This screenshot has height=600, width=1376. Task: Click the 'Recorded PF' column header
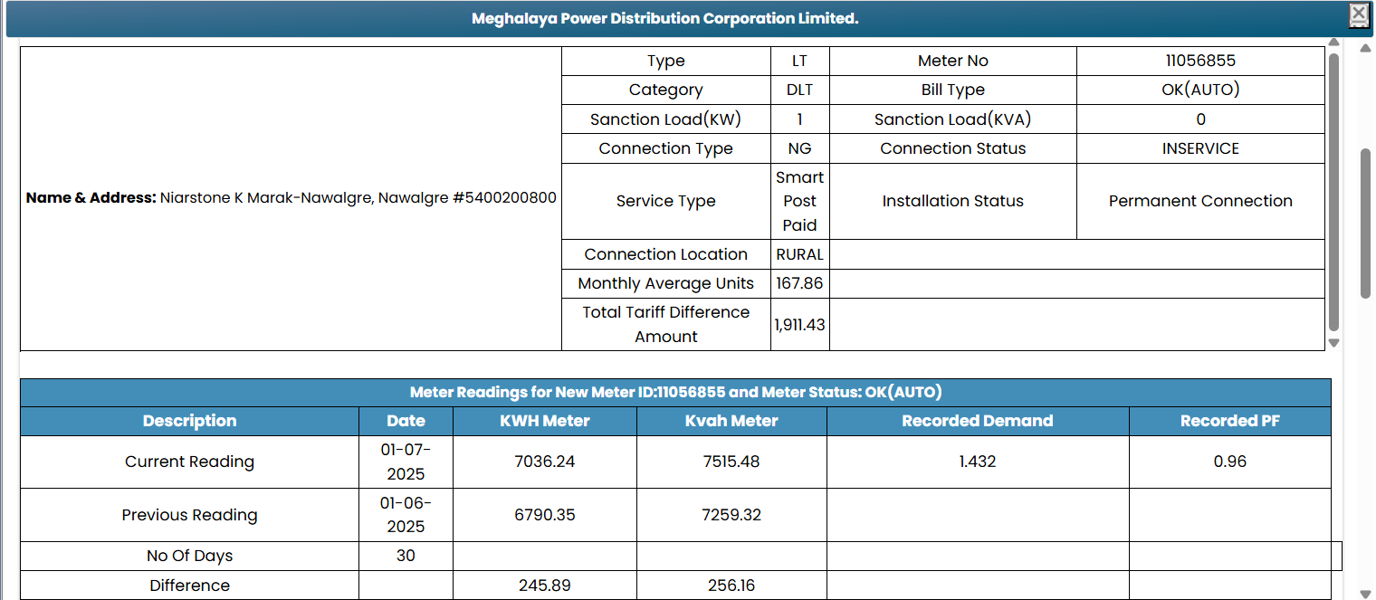[x=1230, y=421]
